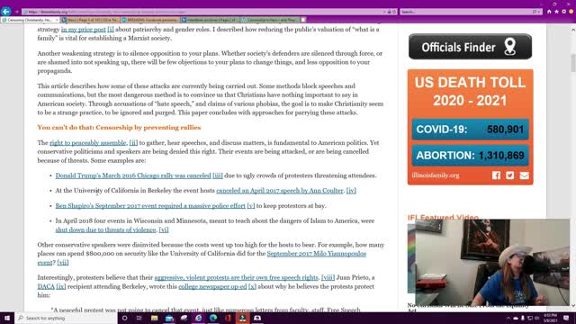
Task: Open the new tab button
Action: click(x=303, y=20)
